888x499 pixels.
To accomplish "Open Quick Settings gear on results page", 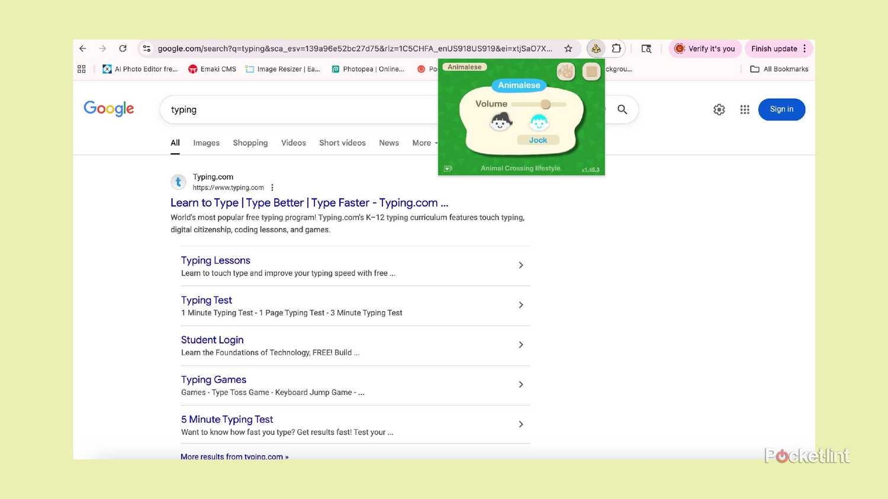I will click(719, 109).
